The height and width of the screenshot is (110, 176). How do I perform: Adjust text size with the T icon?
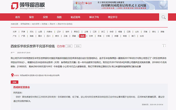pyautogui.click(x=164, y=45)
